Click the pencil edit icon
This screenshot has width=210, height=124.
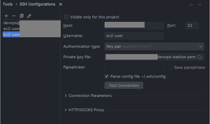pos(29,16)
